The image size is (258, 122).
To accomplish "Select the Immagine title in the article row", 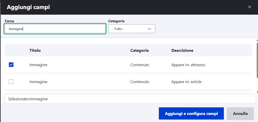I will coord(38,82).
